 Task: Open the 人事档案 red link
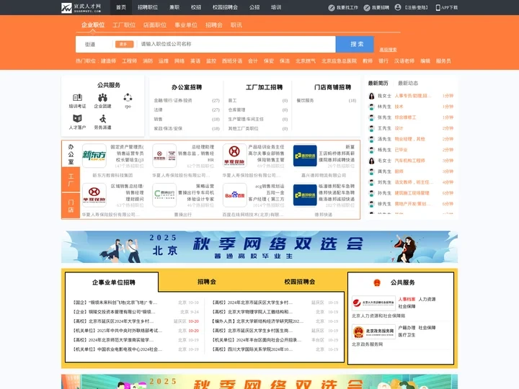407,299
